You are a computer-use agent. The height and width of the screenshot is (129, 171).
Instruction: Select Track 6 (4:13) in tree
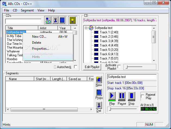coord(109,54)
